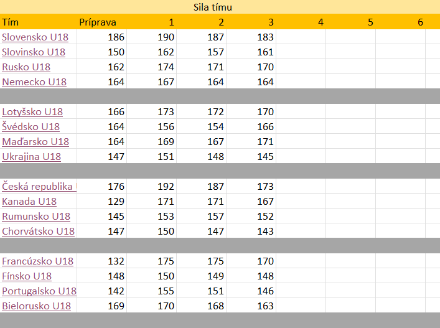Select the Fínsko U18 hyperlink

click(x=27, y=276)
